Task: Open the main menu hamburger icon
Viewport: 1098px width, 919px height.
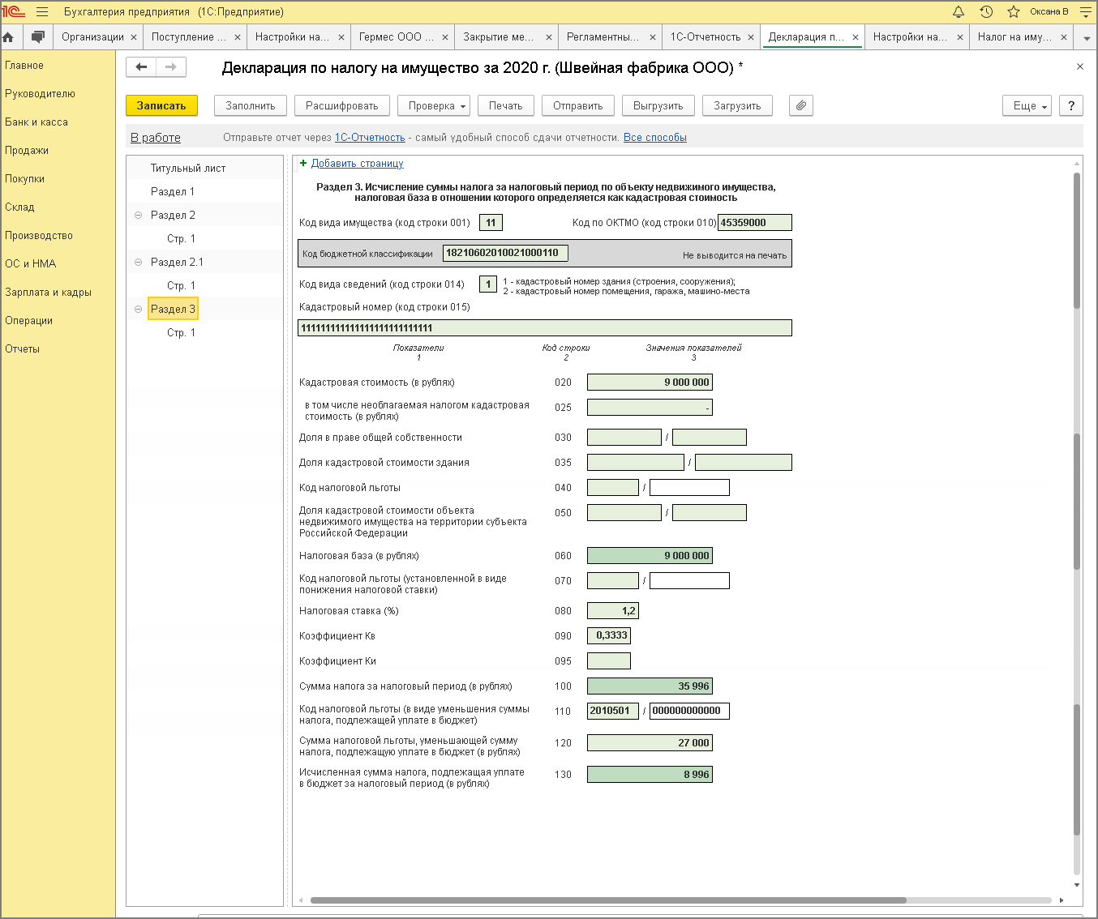Action: click(x=42, y=12)
